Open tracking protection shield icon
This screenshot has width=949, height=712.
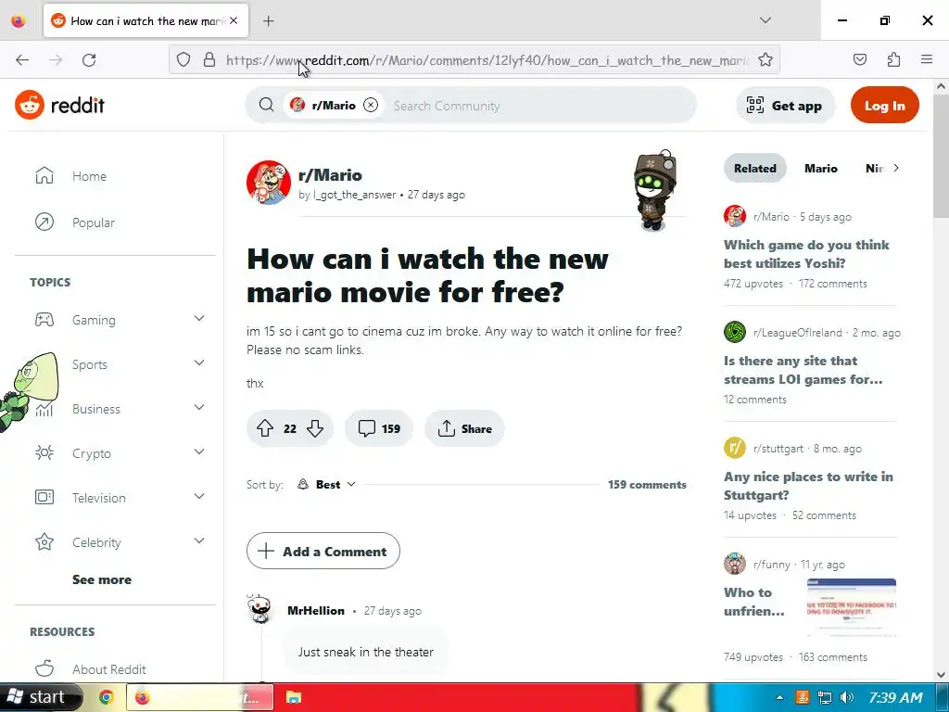coord(183,59)
